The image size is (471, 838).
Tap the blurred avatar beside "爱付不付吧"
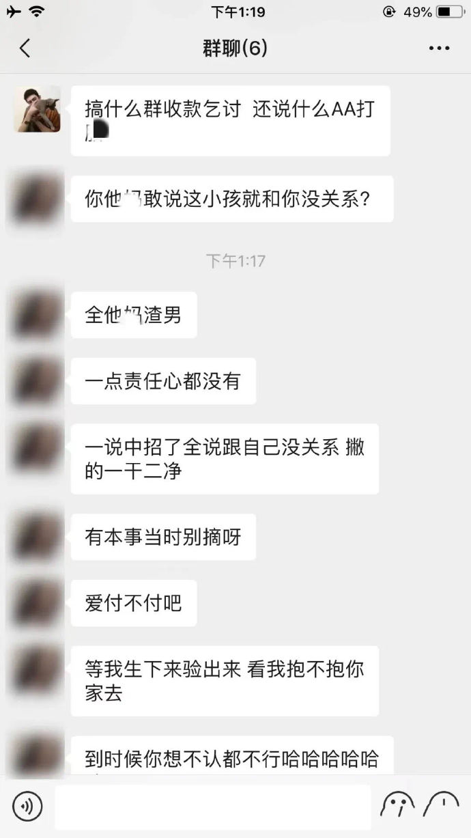point(38,603)
